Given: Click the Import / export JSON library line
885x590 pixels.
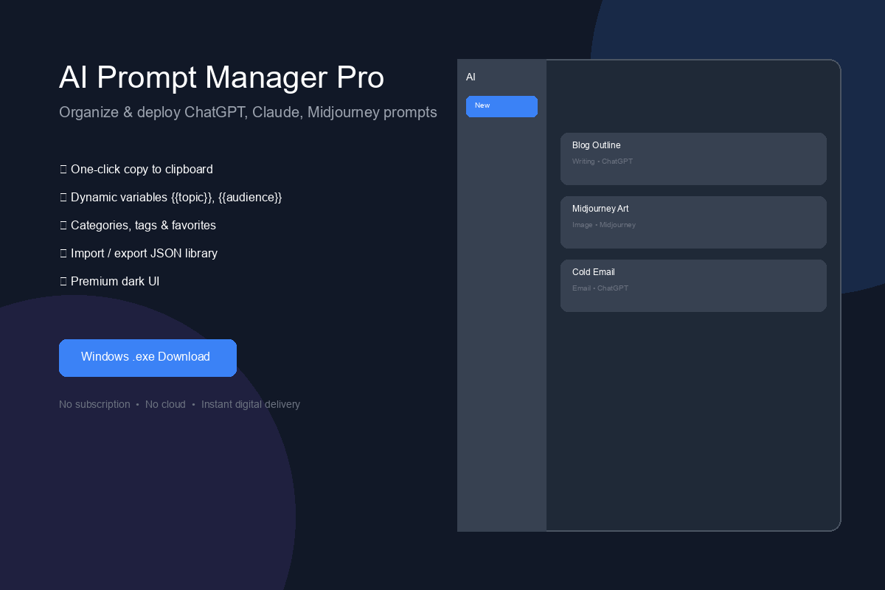Looking at the screenshot, I should (x=139, y=253).
